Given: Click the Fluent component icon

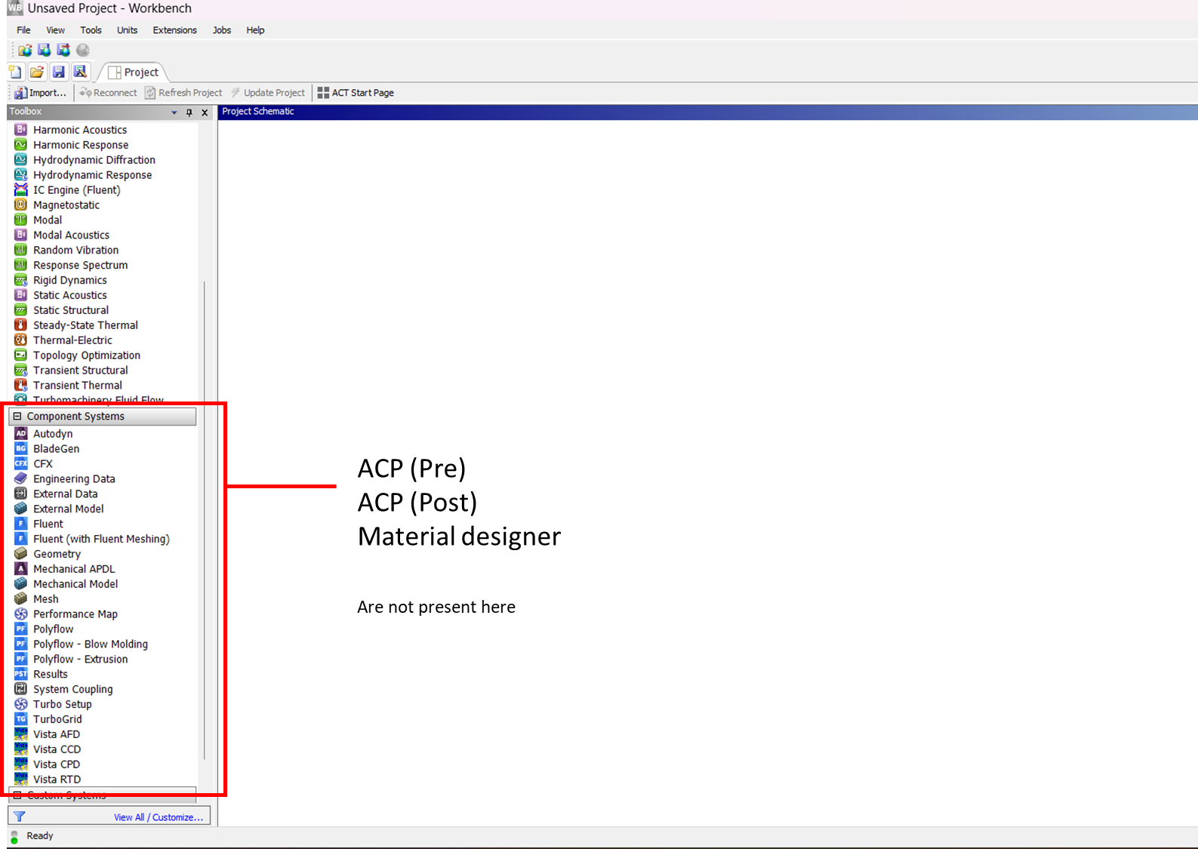Looking at the screenshot, I should click(x=21, y=524).
